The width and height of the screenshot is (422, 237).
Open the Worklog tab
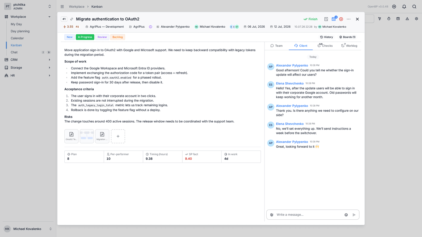[x=349, y=46]
